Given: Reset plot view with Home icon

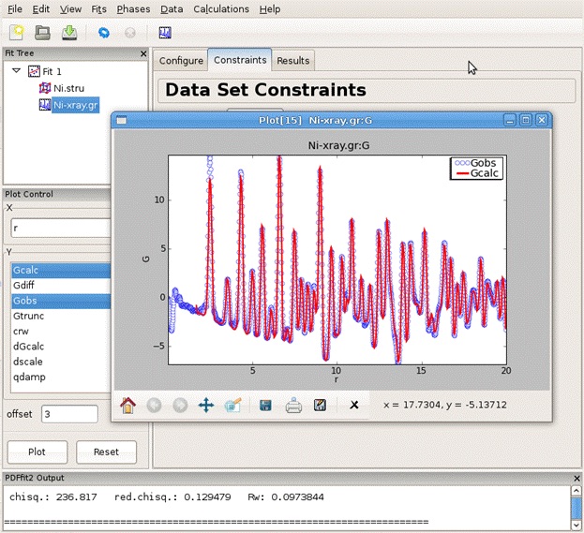Looking at the screenshot, I should [x=128, y=406].
